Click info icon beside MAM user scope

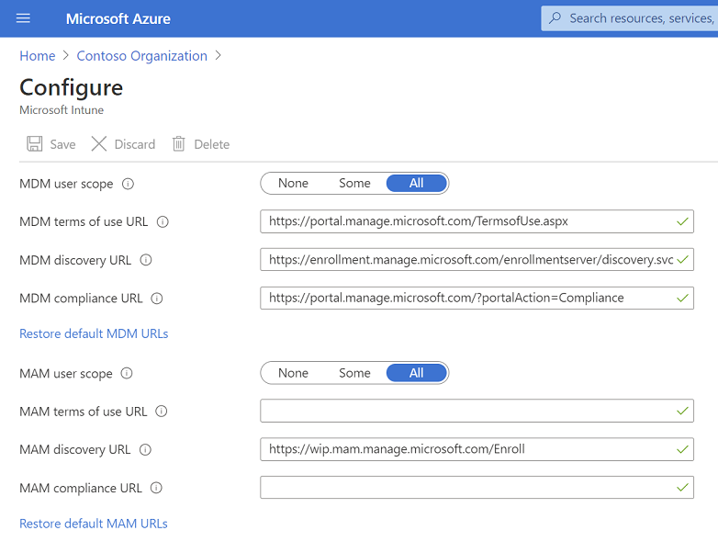tap(128, 374)
